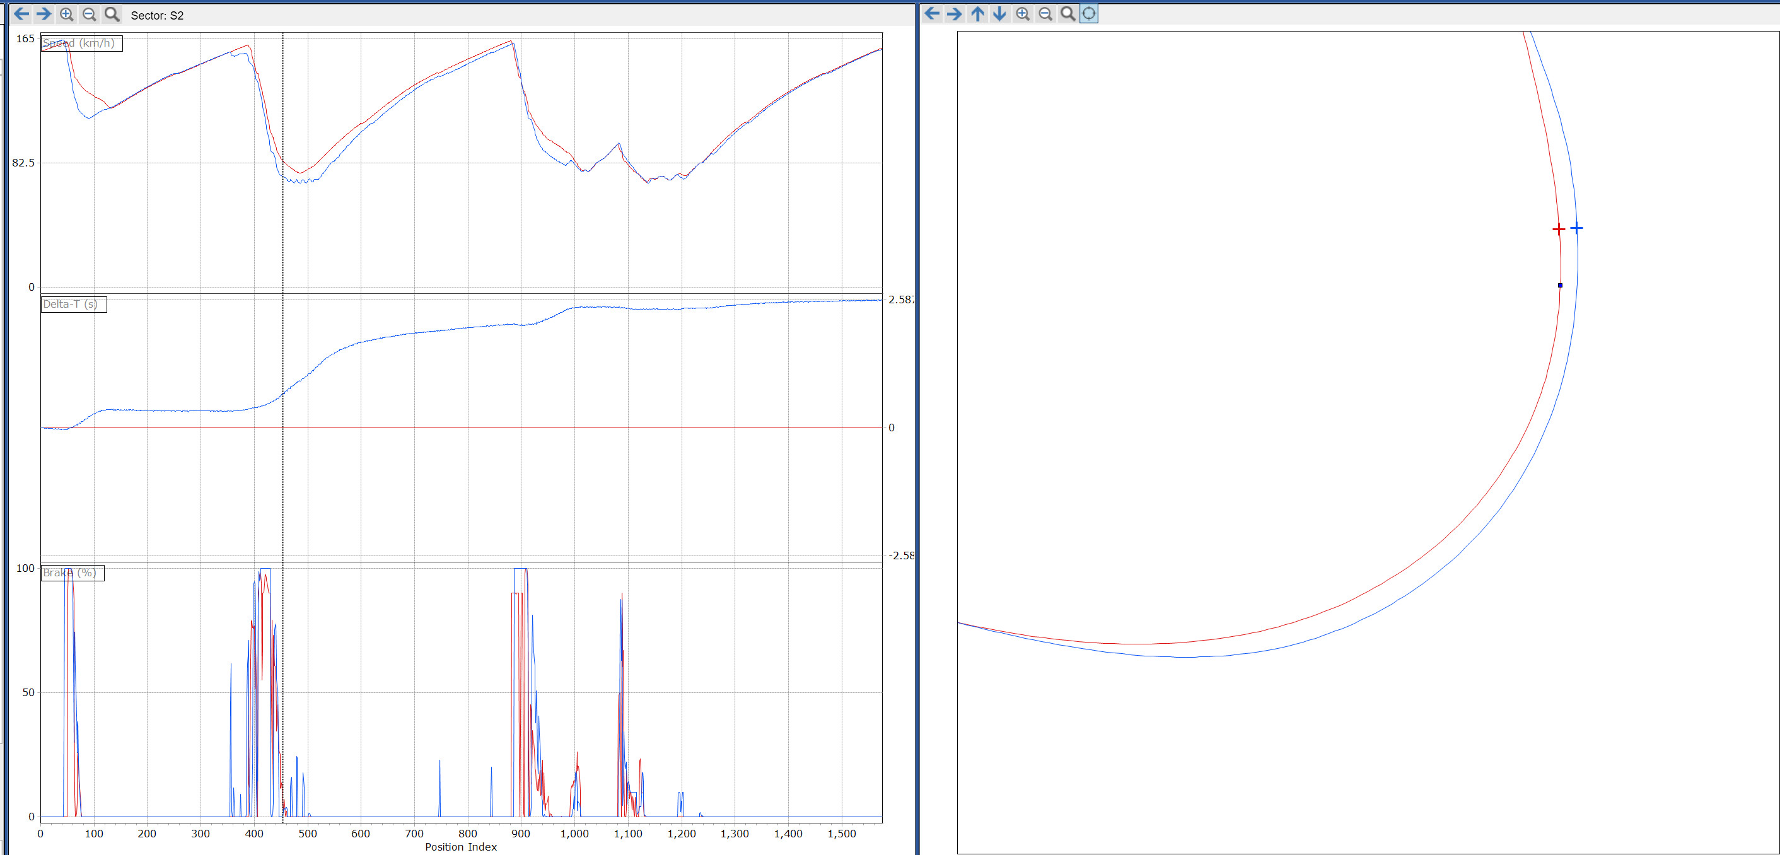This screenshot has height=855, width=1780.
Task: Click the Speed (km/h) chart label
Action: [x=79, y=44]
